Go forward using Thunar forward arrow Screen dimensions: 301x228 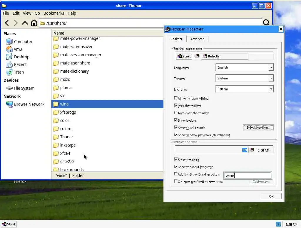click(x=16, y=23)
